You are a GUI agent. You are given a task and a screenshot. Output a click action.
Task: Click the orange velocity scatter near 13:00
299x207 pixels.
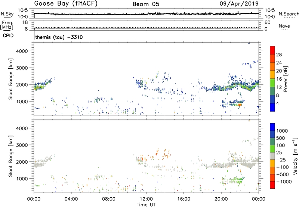[157, 152]
